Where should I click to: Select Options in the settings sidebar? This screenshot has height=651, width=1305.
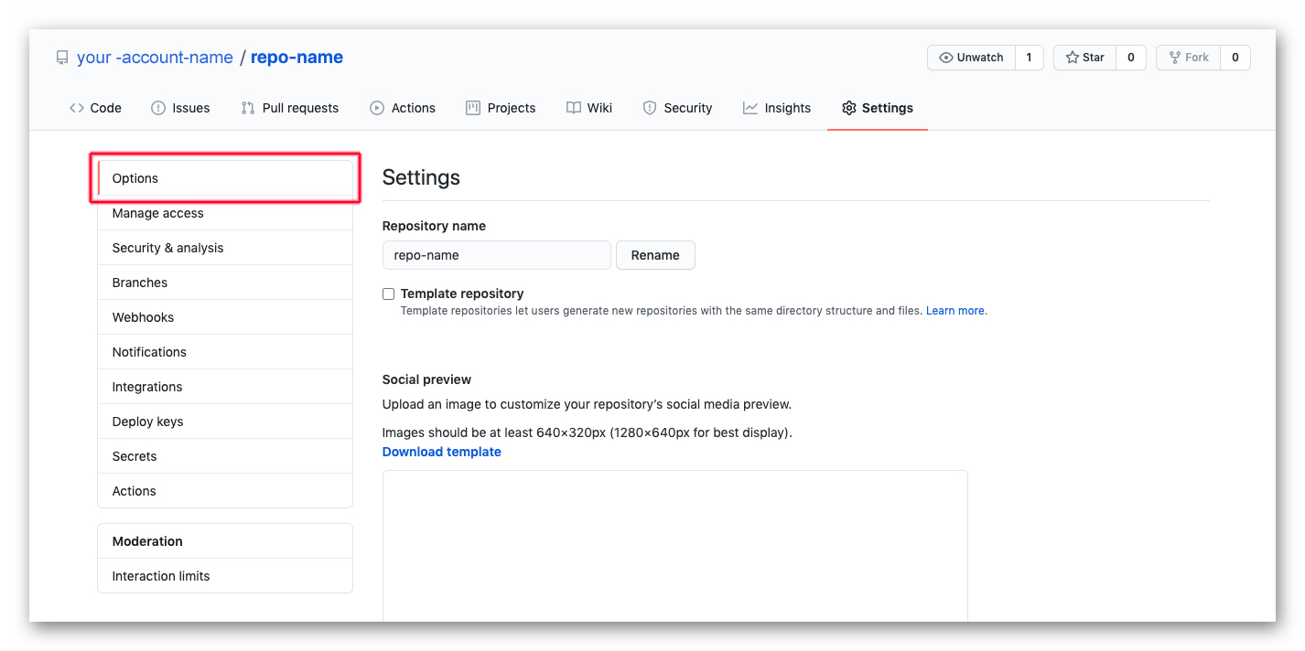click(225, 178)
